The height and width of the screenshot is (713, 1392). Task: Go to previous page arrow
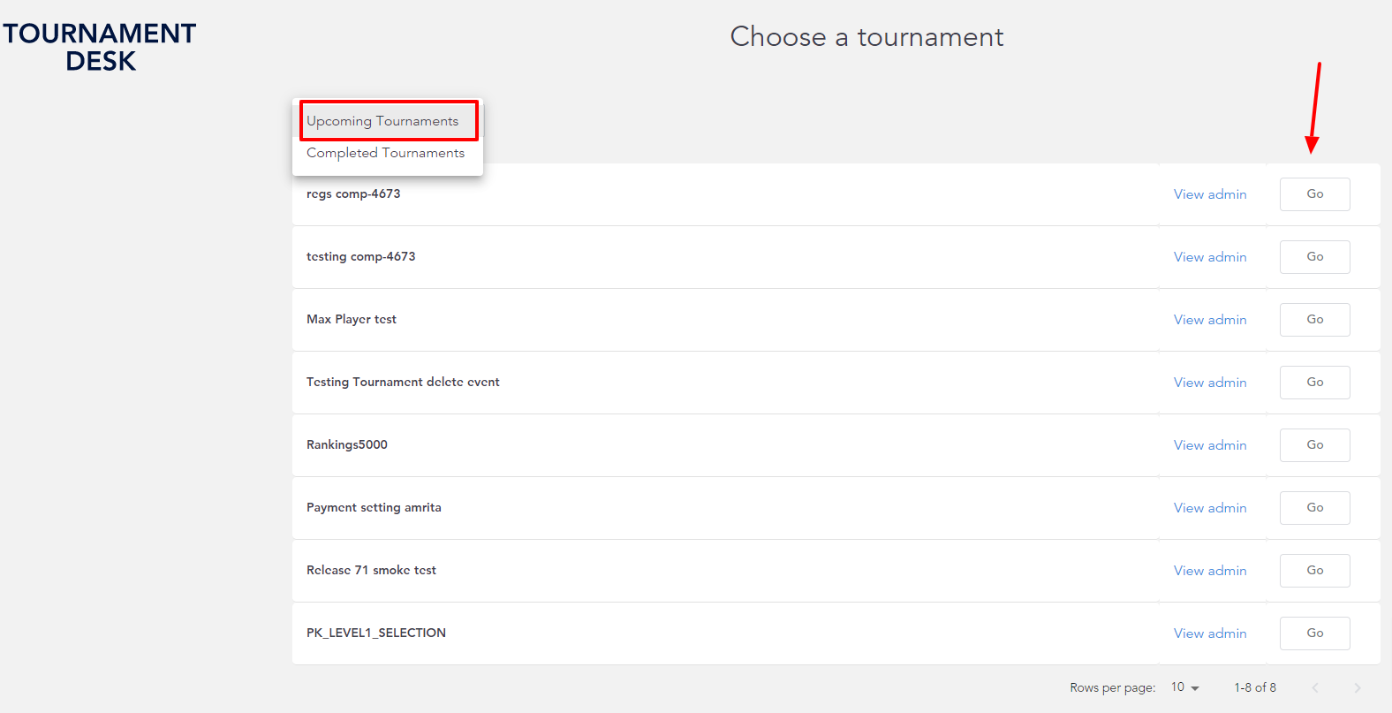pyautogui.click(x=1315, y=687)
